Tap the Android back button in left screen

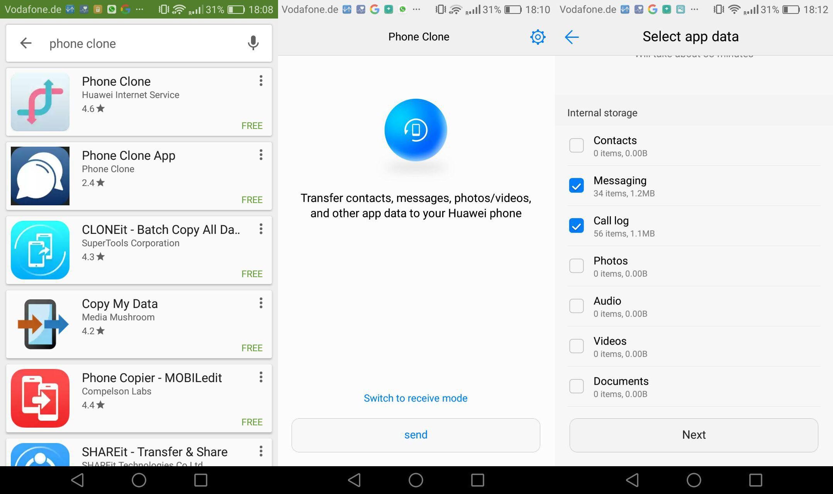tap(78, 480)
